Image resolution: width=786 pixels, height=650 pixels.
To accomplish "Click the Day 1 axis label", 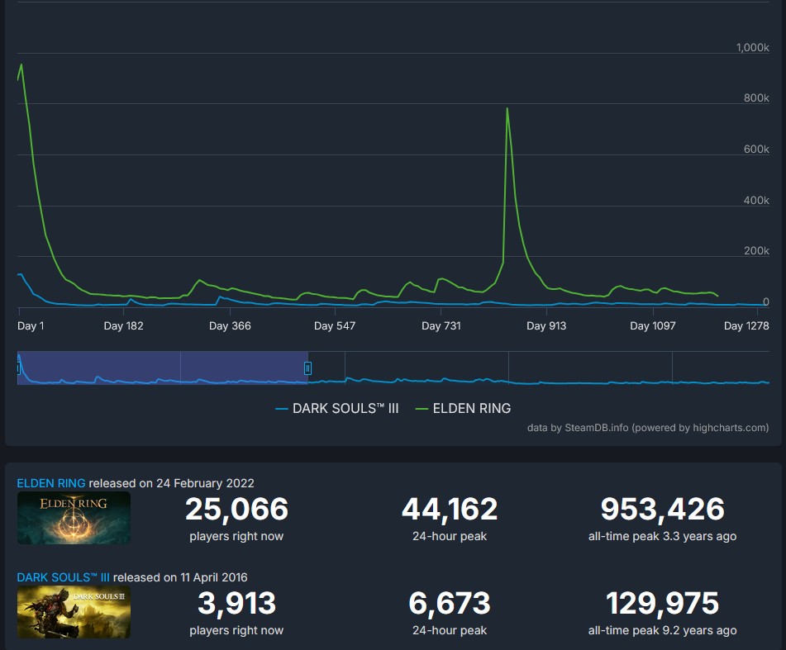I will coord(31,326).
